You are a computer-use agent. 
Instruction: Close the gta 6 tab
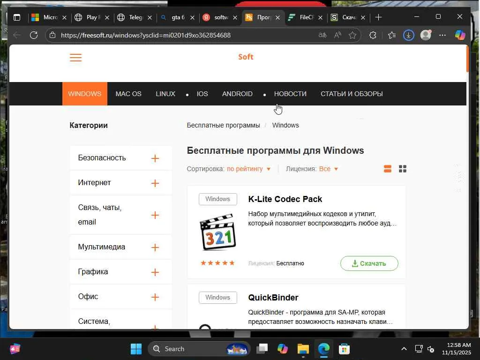(192, 18)
